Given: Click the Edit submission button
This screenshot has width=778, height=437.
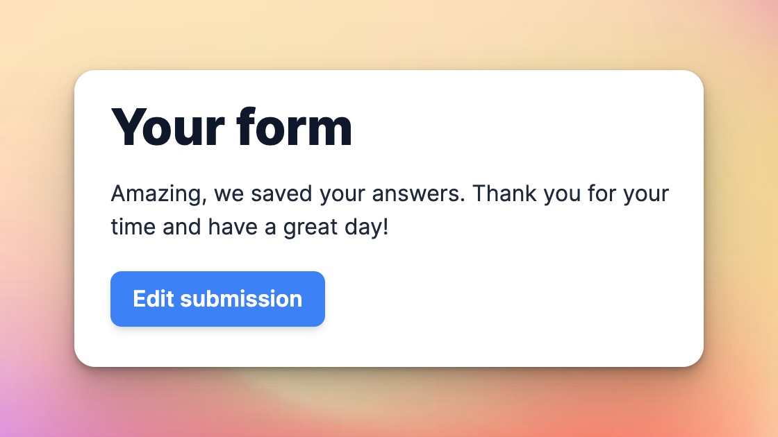Looking at the screenshot, I should pos(217,299).
